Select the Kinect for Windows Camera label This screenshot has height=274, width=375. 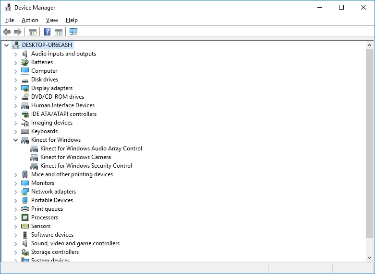click(x=75, y=157)
